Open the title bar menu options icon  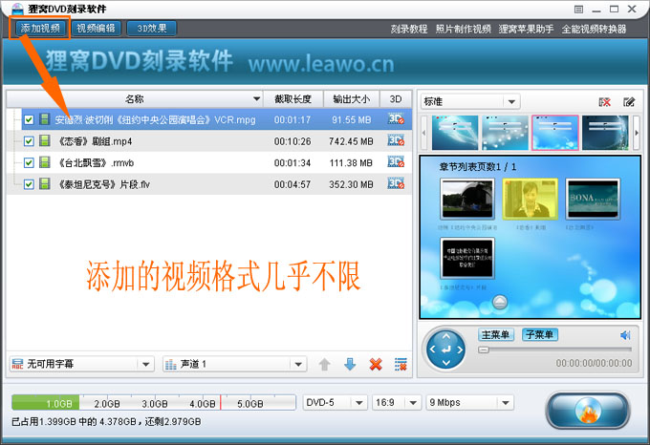click(x=578, y=10)
